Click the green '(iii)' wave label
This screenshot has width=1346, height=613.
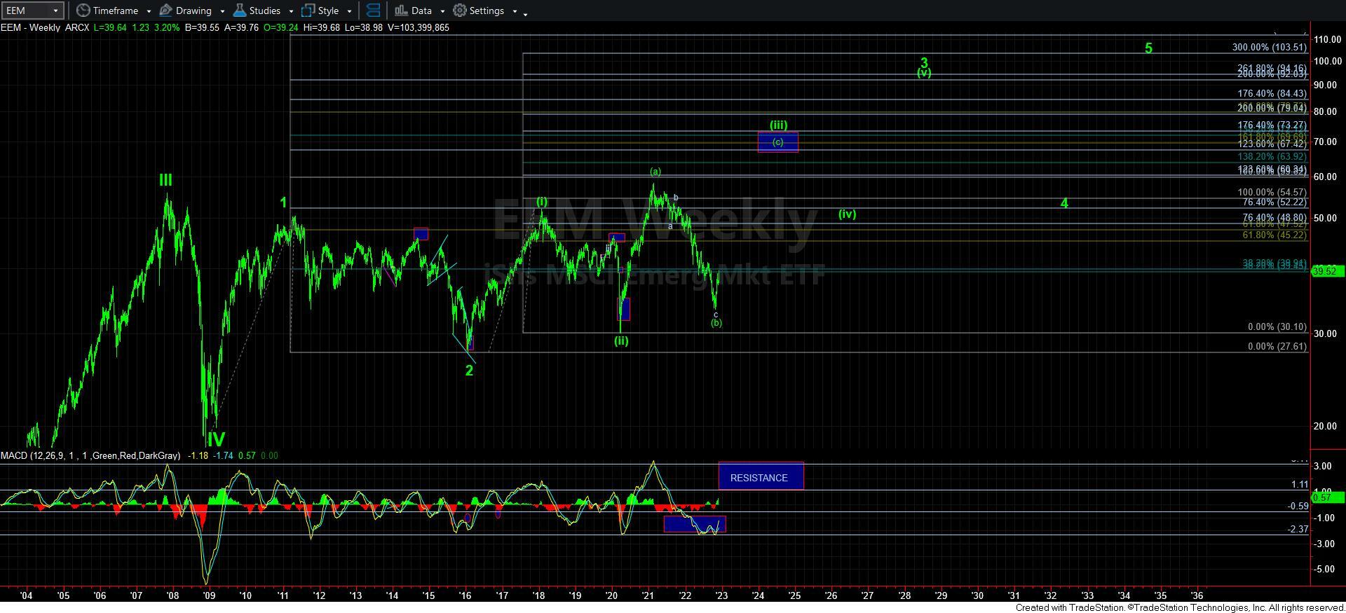(778, 125)
